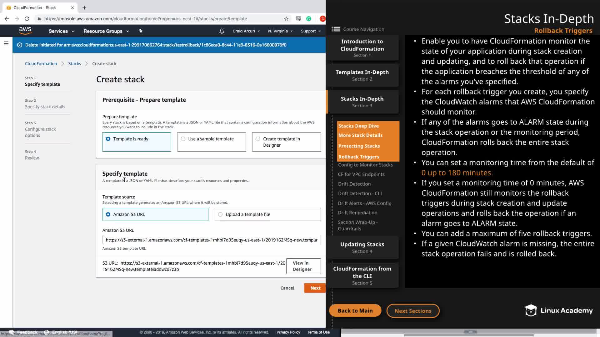600x337 pixels.
Task: Open the notifications bell icon
Action: [222, 31]
